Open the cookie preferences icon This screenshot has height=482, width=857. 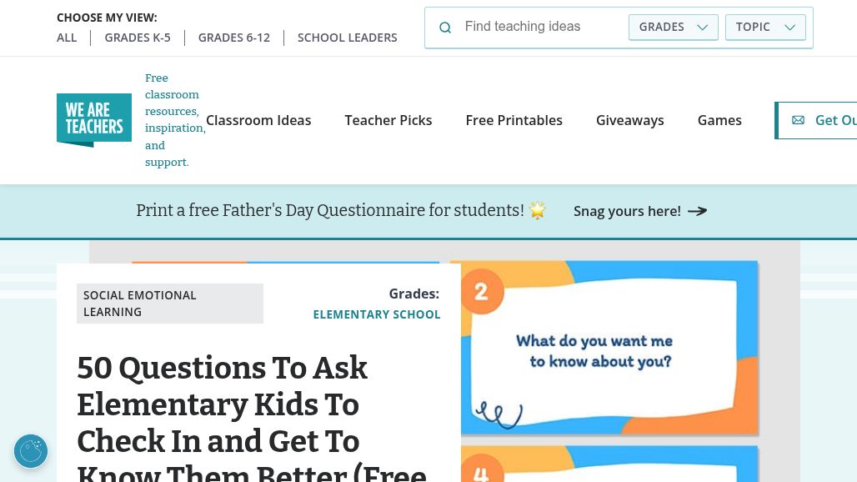(x=31, y=451)
